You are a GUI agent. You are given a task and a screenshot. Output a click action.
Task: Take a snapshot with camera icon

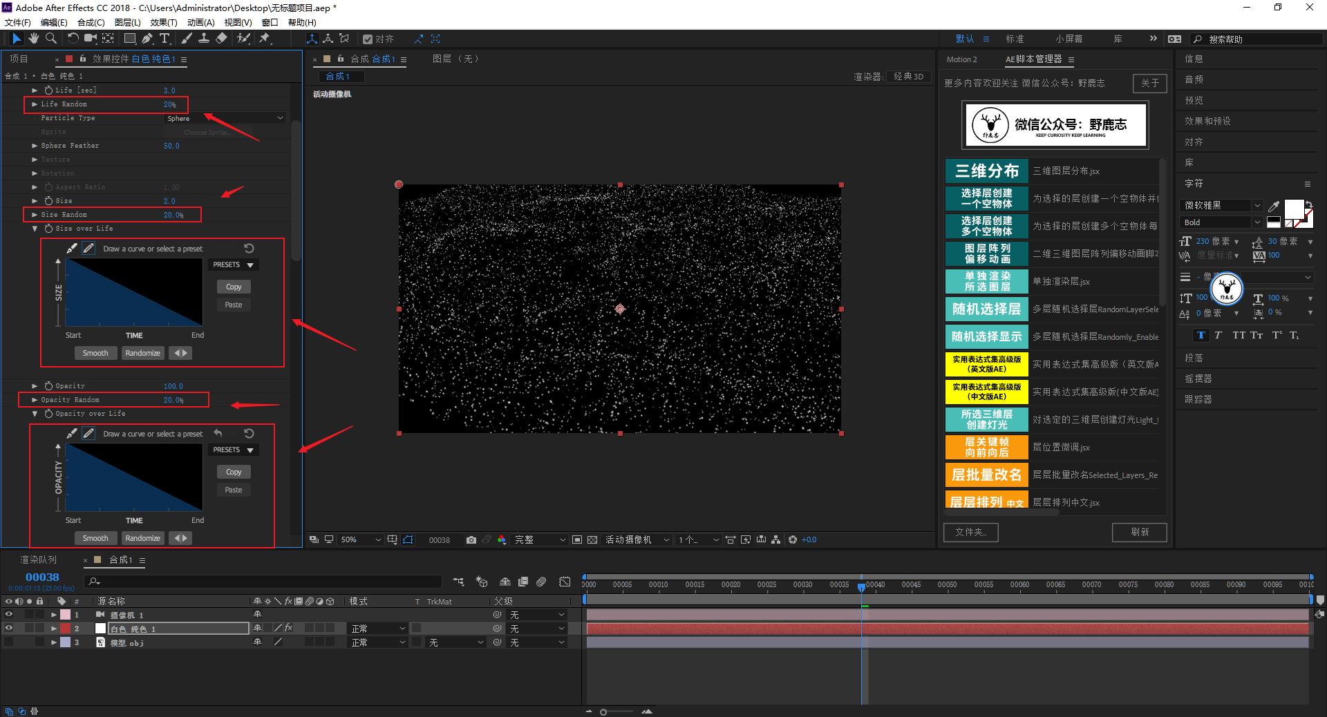tap(471, 539)
